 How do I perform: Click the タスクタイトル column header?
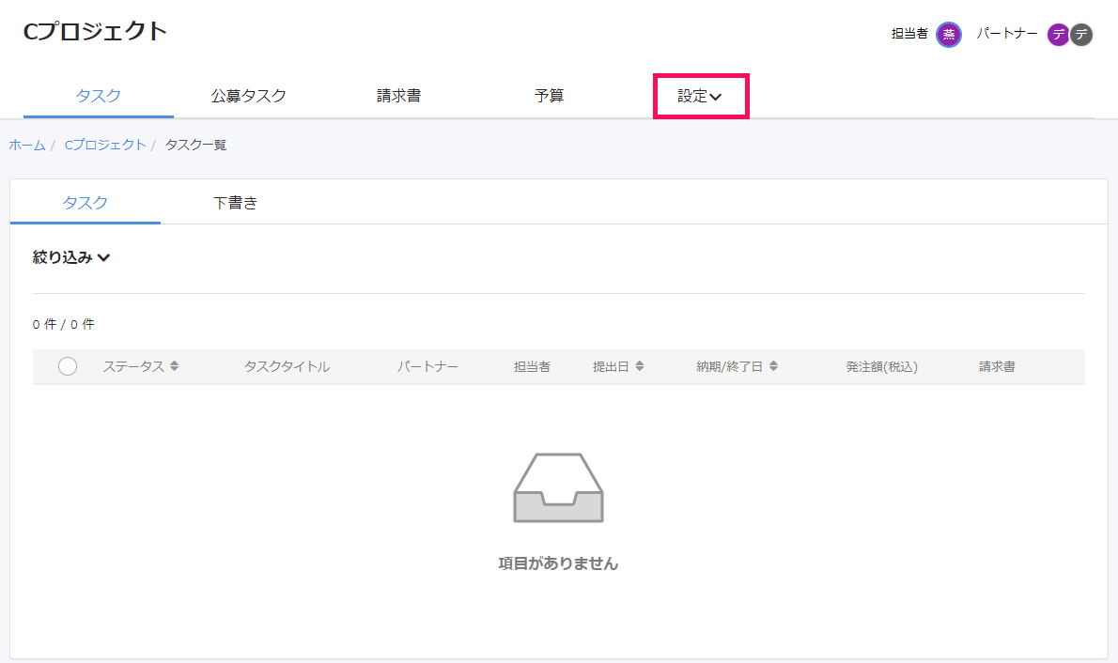tap(287, 366)
